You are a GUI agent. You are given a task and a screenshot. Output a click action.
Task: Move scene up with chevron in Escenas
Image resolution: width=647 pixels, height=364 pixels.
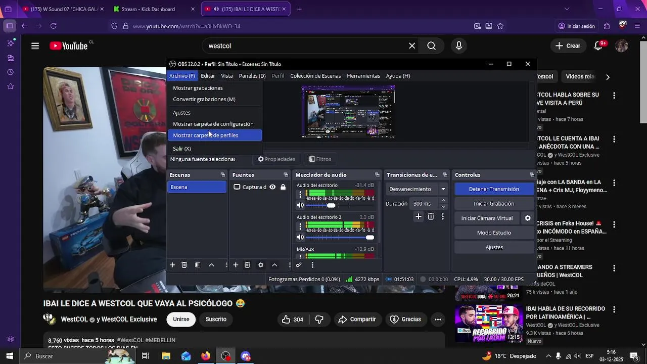pyautogui.click(x=211, y=265)
